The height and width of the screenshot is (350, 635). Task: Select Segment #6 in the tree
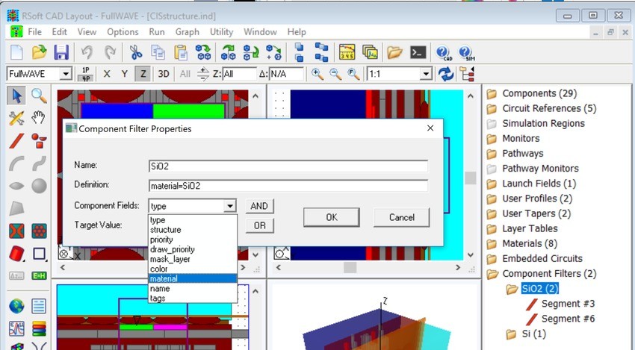[x=568, y=319]
